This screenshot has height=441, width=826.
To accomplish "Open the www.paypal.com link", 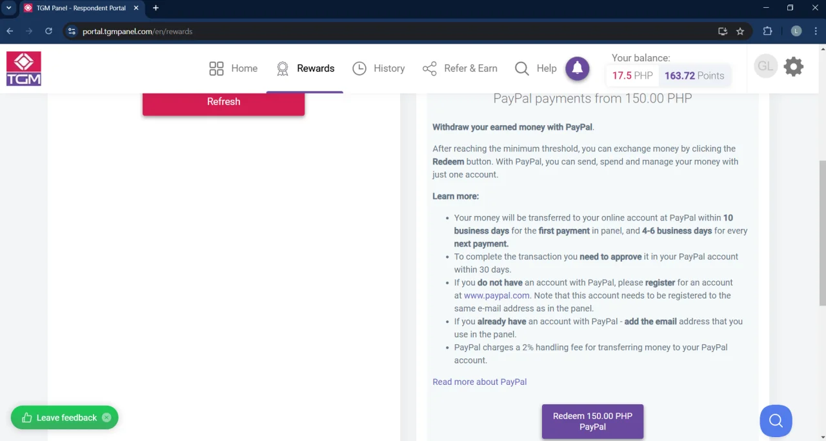I will coord(497,295).
